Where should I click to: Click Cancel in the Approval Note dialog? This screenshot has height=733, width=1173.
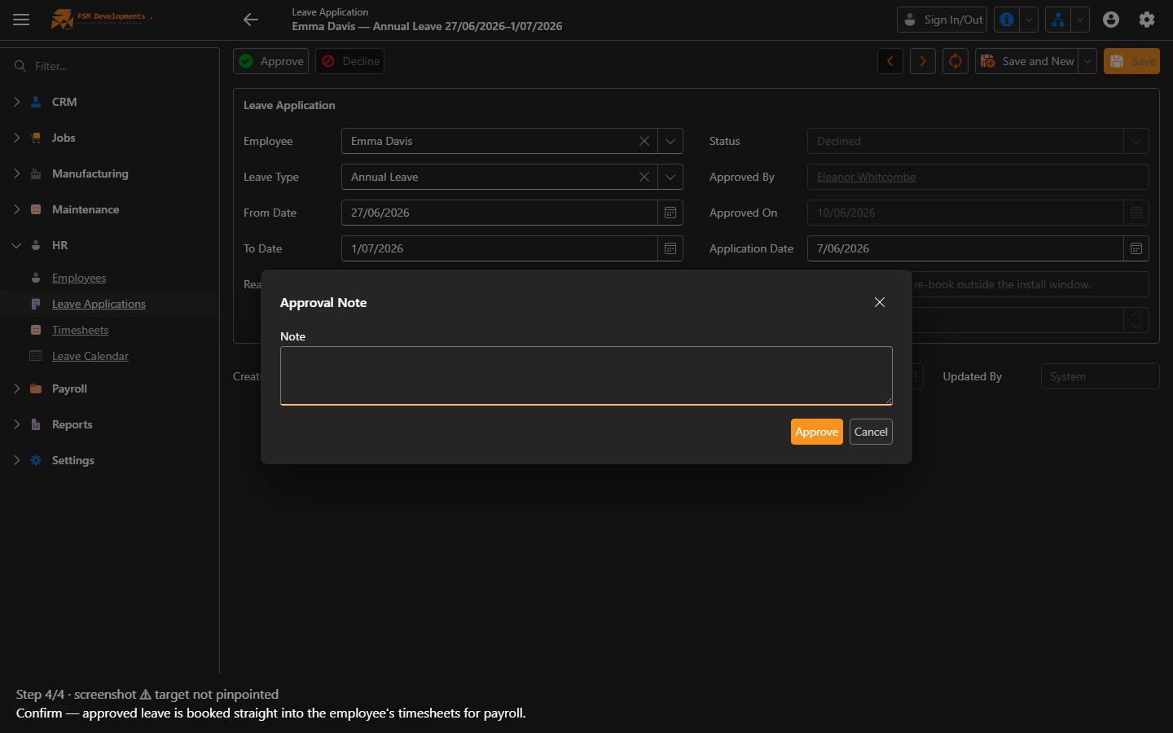point(871,432)
